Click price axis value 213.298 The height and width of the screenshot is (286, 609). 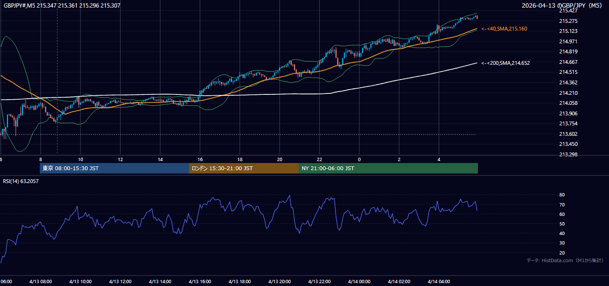coord(568,155)
